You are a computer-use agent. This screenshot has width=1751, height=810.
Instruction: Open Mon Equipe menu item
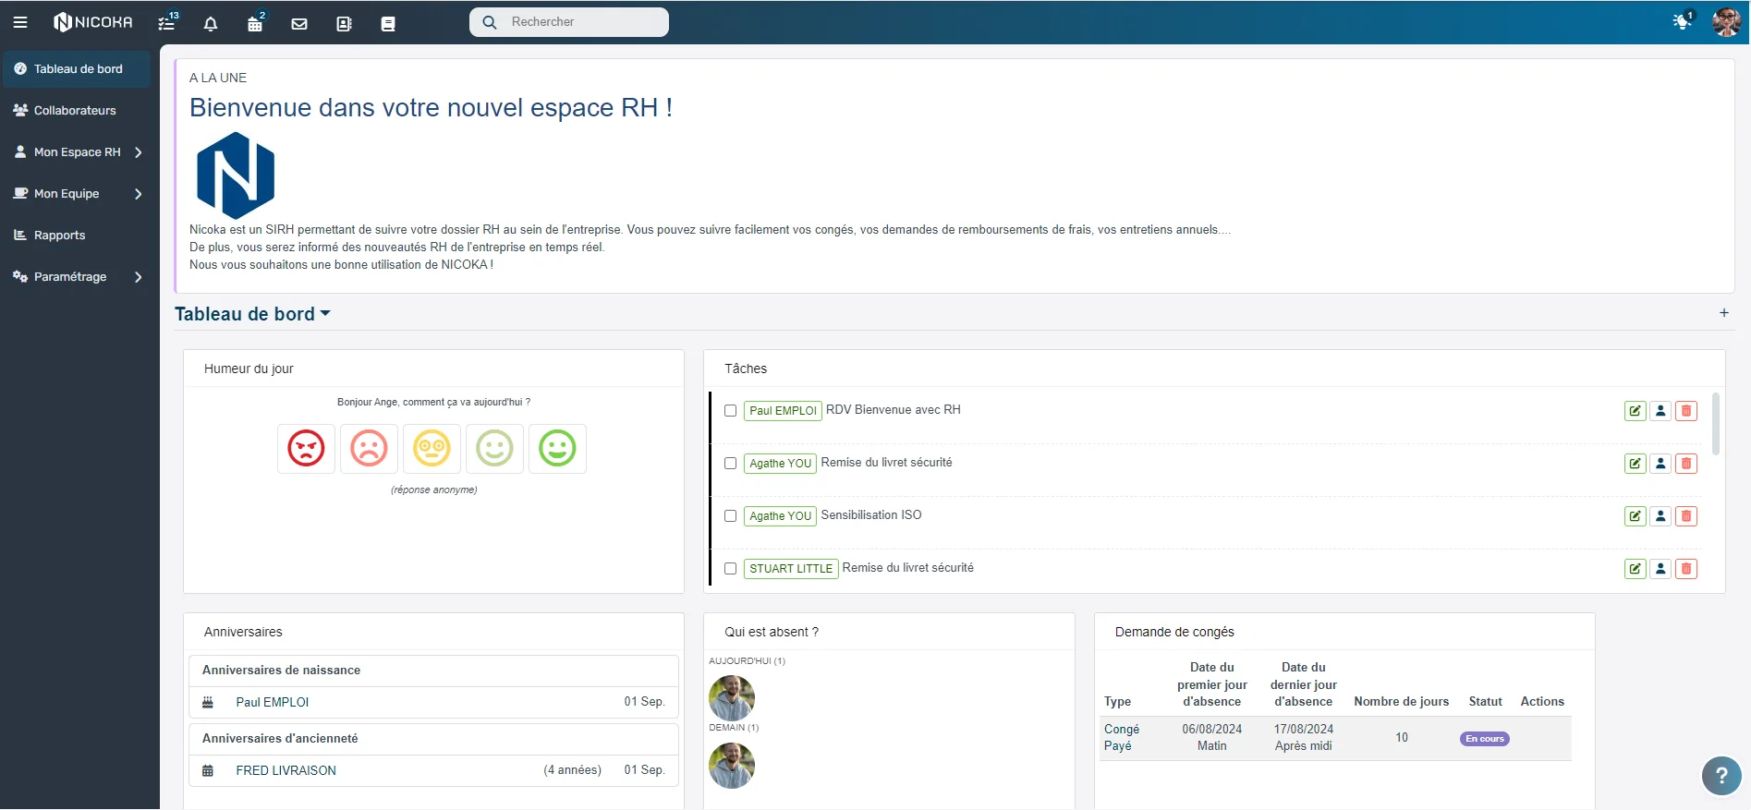tap(77, 194)
